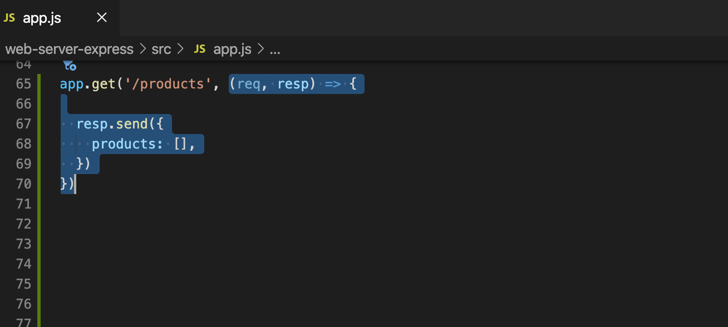Close the app.js editor tab
728x327 pixels.
(x=102, y=18)
